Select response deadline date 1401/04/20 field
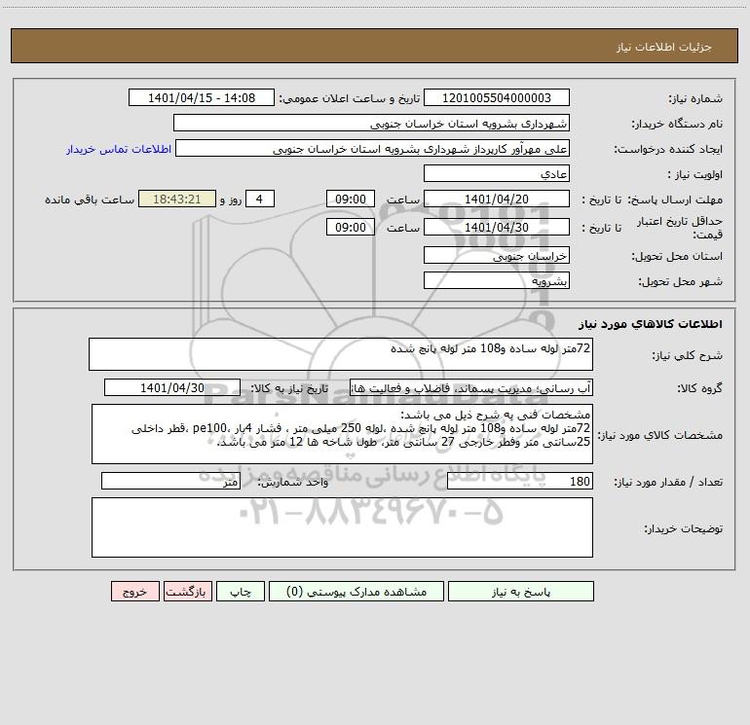This screenshot has height=725, width=750. coord(497,199)
